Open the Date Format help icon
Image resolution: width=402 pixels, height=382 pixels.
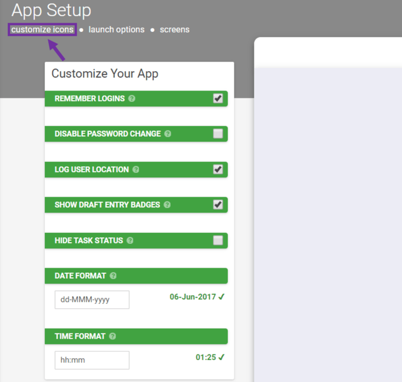click(x=113, y=276)
